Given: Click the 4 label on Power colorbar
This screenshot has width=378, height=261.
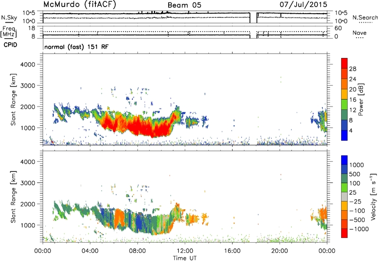Looking at the screenshot, I should pos(351,130).
